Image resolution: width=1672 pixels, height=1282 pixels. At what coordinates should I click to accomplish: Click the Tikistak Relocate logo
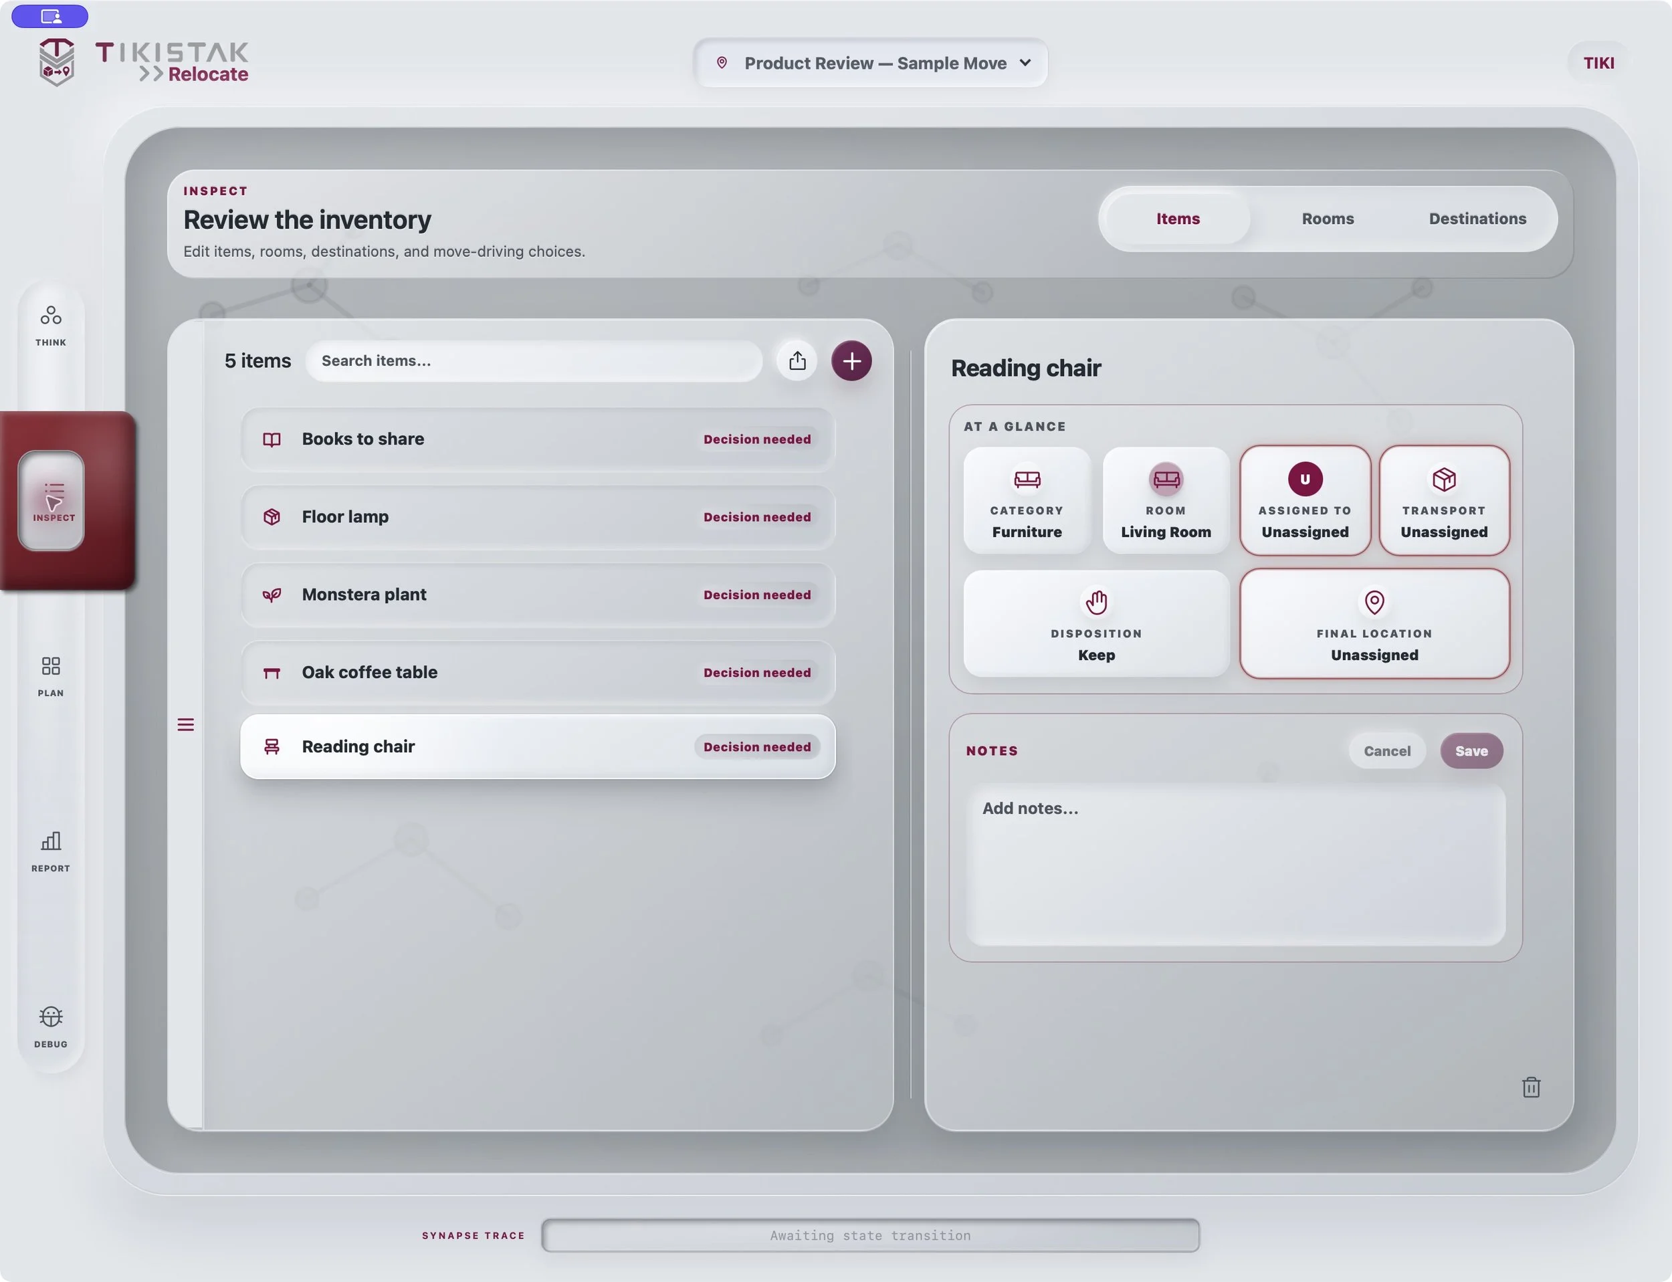point(144,62)
